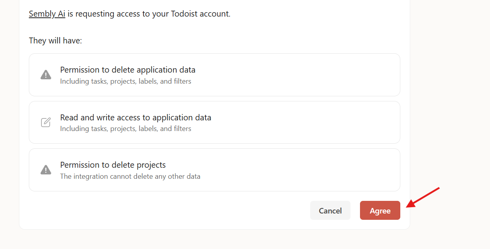This screenshot has width=490, height=249.
Task: Select the 'Permission to delete application data' title
Action: pyautogui.click(x=128, y=70)
